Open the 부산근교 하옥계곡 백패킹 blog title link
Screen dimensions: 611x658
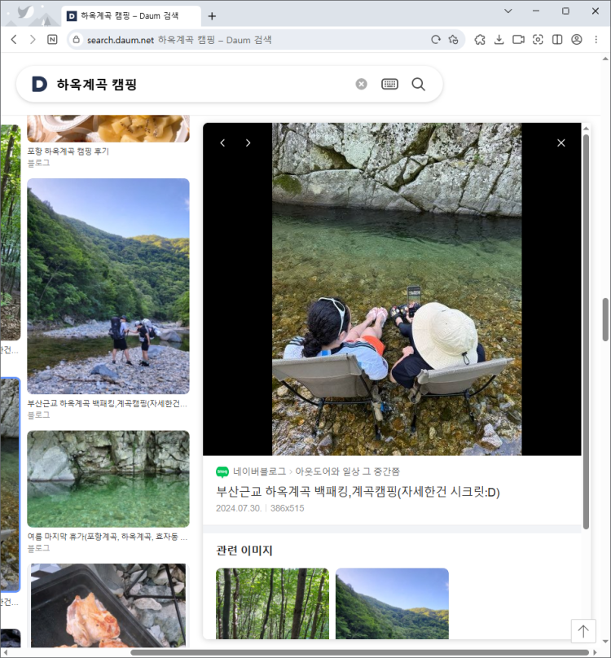tap(357, 491)
